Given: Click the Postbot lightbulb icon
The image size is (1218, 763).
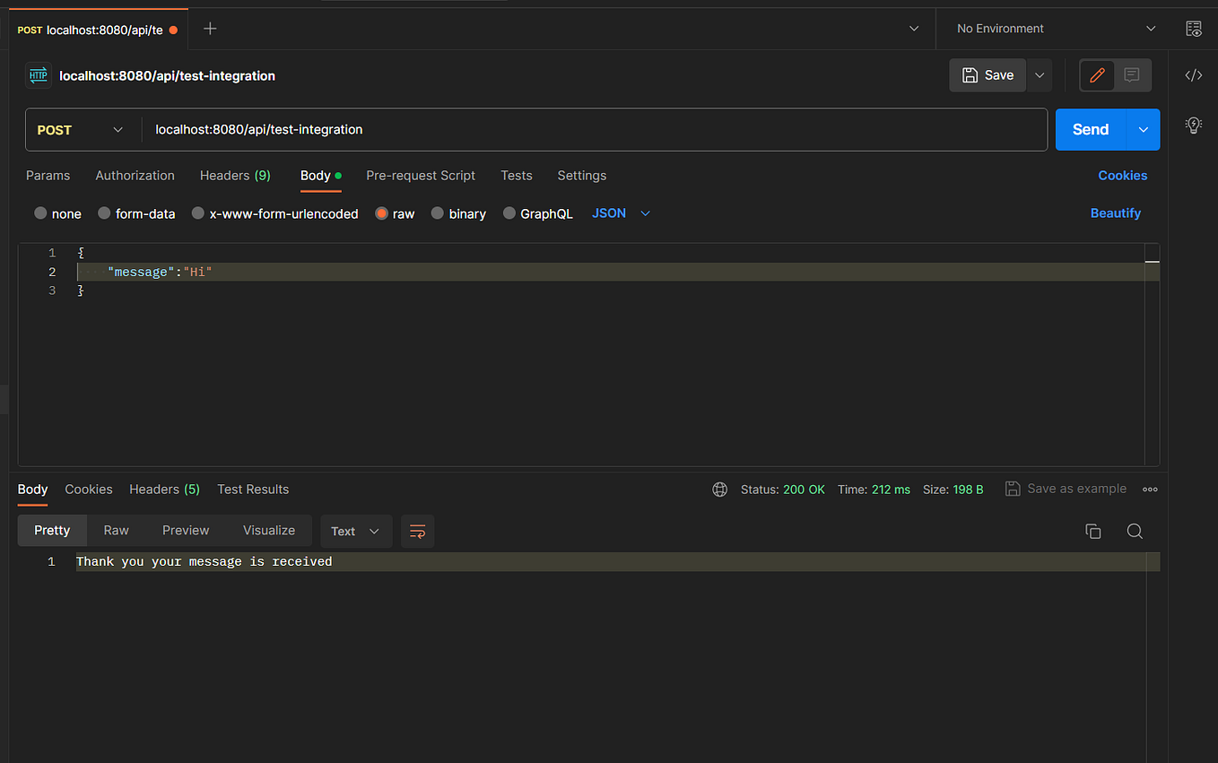Looking at the screenshot, I should (x=1193, y=126).
